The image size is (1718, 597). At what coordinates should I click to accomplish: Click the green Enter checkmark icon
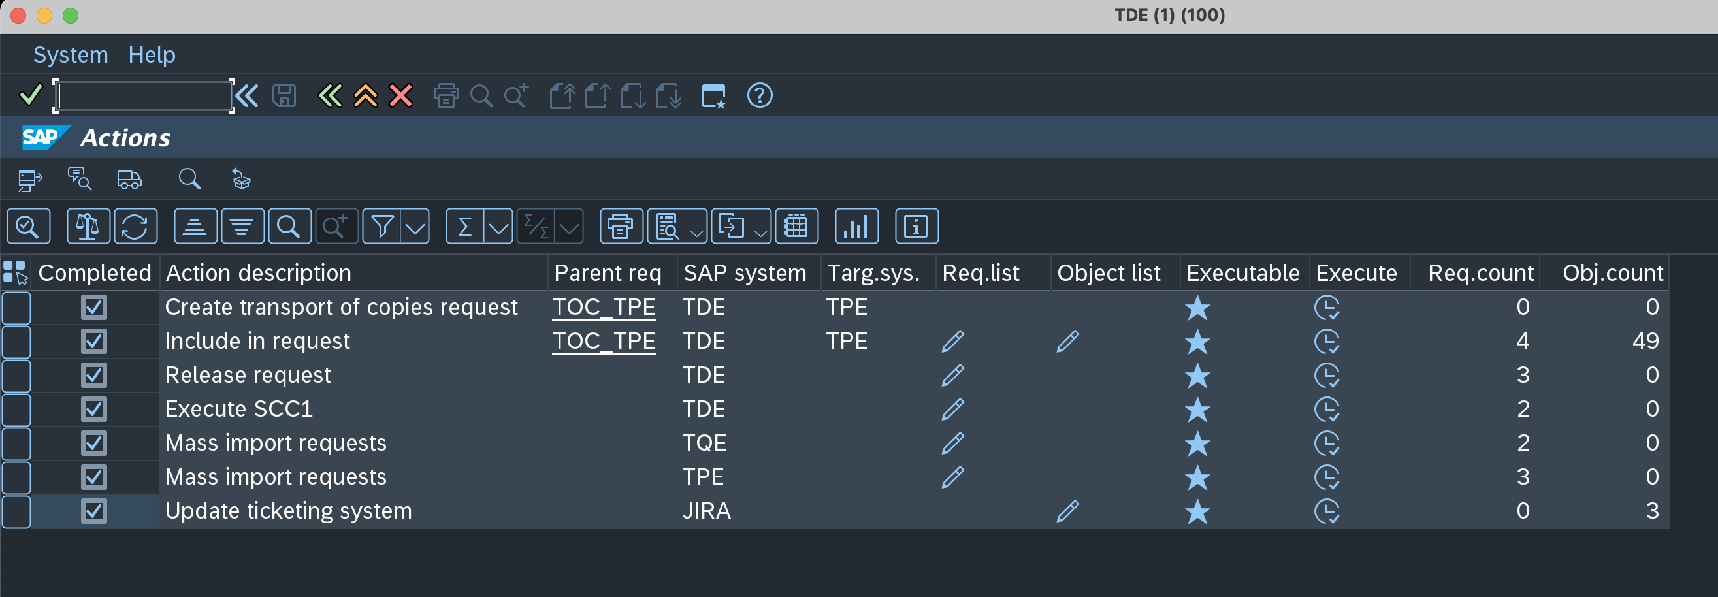pos(31,95)
